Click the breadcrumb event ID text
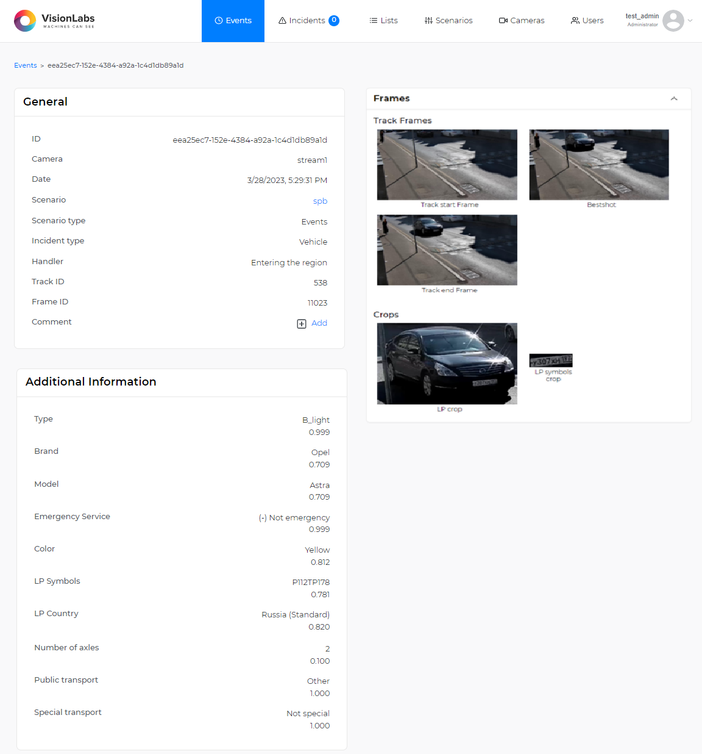 click(x=116, y=65)
